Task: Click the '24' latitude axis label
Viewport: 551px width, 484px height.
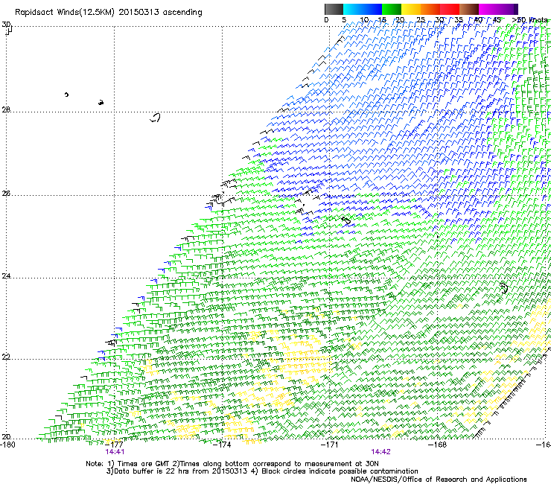Action: click(6, 276)
